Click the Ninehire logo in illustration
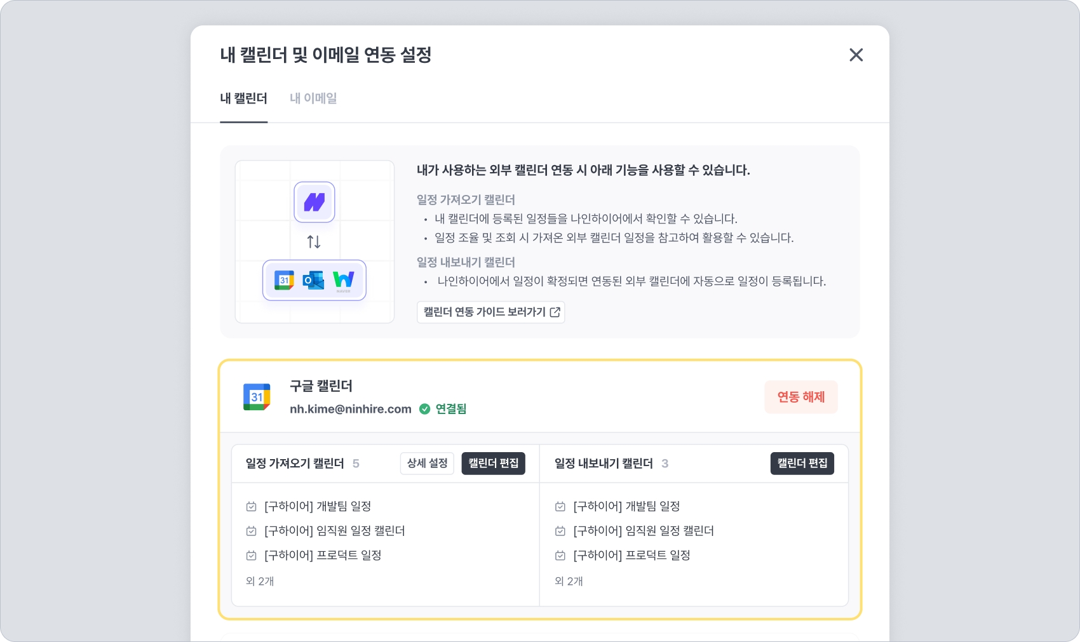The width and height of the screenshot is (1080, 642). tap(314, 202)
